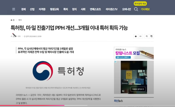The width and height of the screenshot is (175, 107).
Task: Click the 칼럼니스트 신청하기 button
Action: (123, 57)
